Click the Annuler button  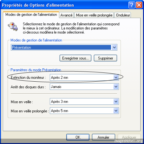click(x=103, y=137)
